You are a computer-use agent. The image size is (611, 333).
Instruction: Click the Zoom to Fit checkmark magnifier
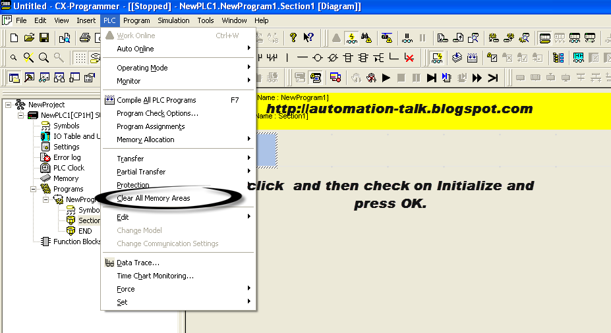pos(28,58)
